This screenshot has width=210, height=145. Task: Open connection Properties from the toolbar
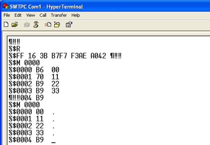pos(69,25)
